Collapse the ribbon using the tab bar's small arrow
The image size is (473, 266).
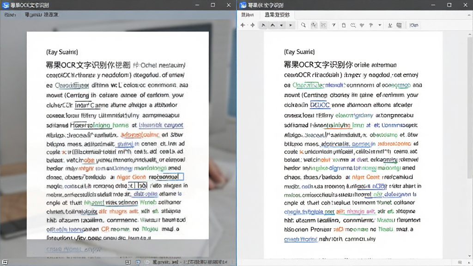(469, 15)
